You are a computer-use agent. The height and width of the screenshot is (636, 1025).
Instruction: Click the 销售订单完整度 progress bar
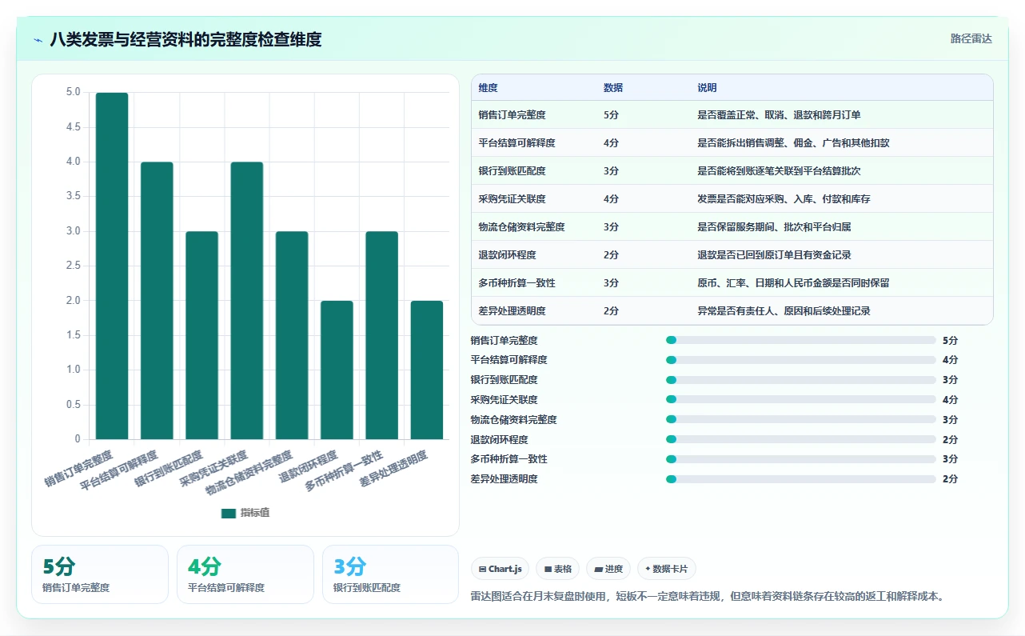coord(800,340)
